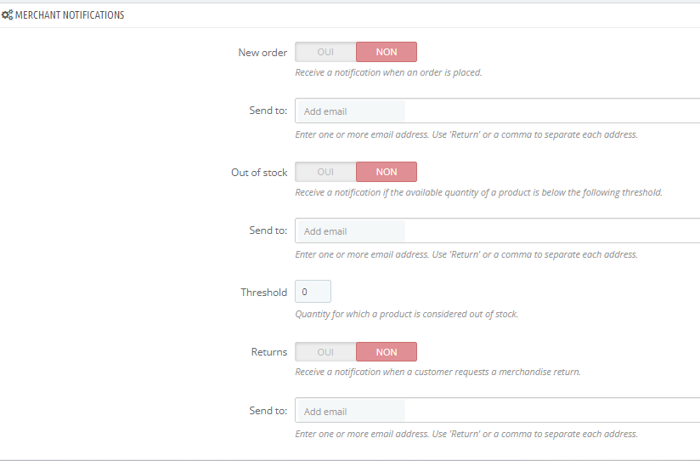This screenshot has height=461, width=700.
Task: Enable Out of stock notifications with OUI
Action: point(325,172)
